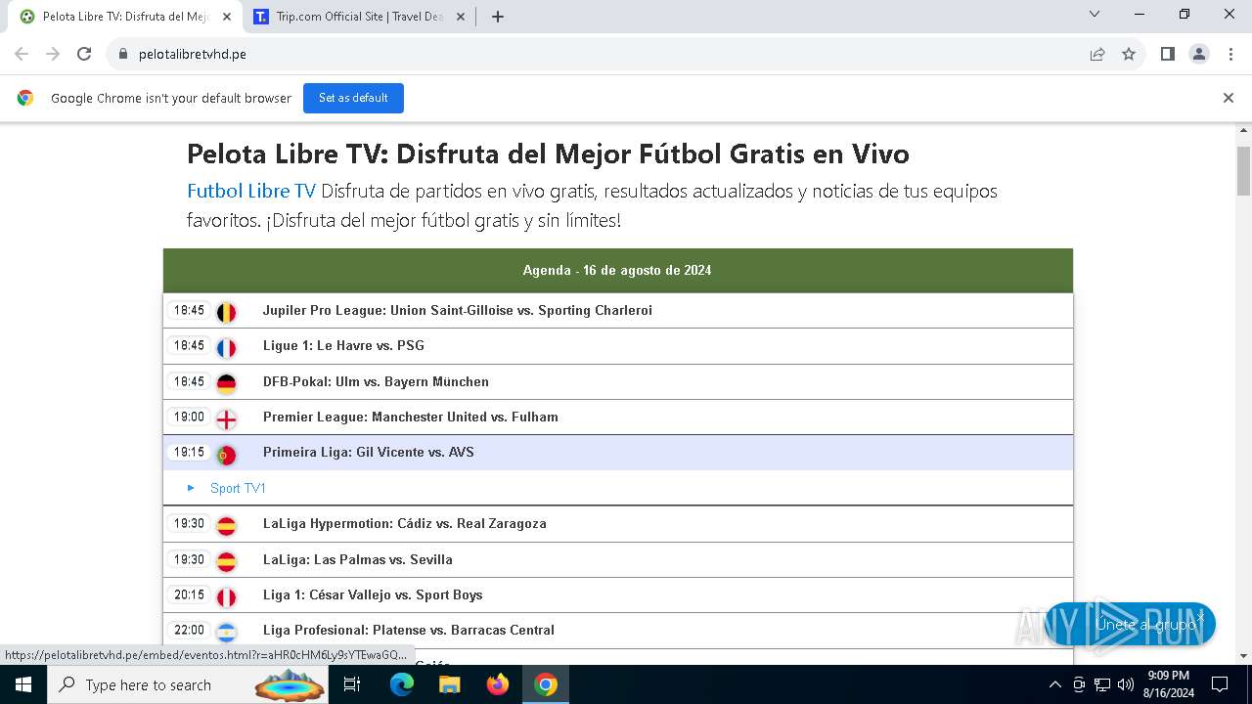The width and height of the screenshot is (1252, 704).
Task: Open the volume speaker tray icon
Action: pyautogui.click(x=1126, y=684)
